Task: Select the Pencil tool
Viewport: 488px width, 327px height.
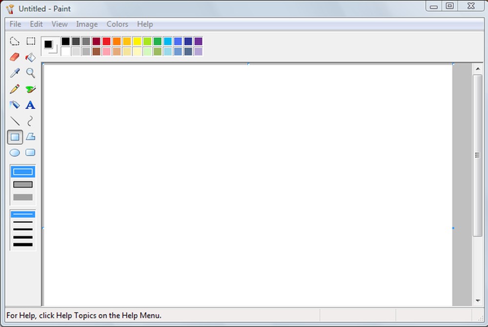Action: (x=15, y=89)
